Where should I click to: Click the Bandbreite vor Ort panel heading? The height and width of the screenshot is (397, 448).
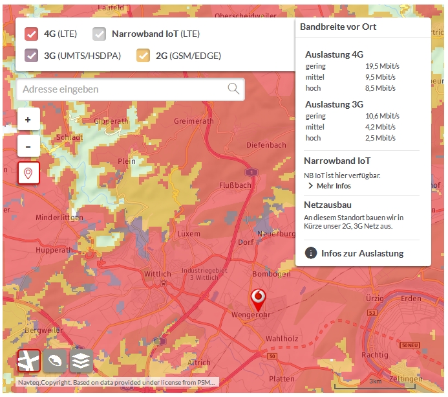[x=338, y=27]
